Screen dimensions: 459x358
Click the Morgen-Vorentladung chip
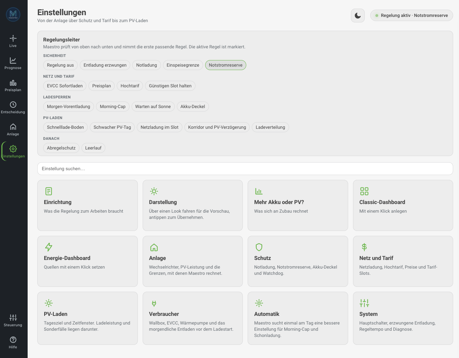tap(68, 107)
